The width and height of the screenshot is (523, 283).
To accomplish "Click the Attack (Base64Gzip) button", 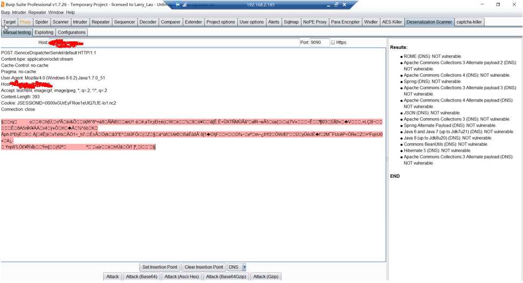I will pos(226,277).
